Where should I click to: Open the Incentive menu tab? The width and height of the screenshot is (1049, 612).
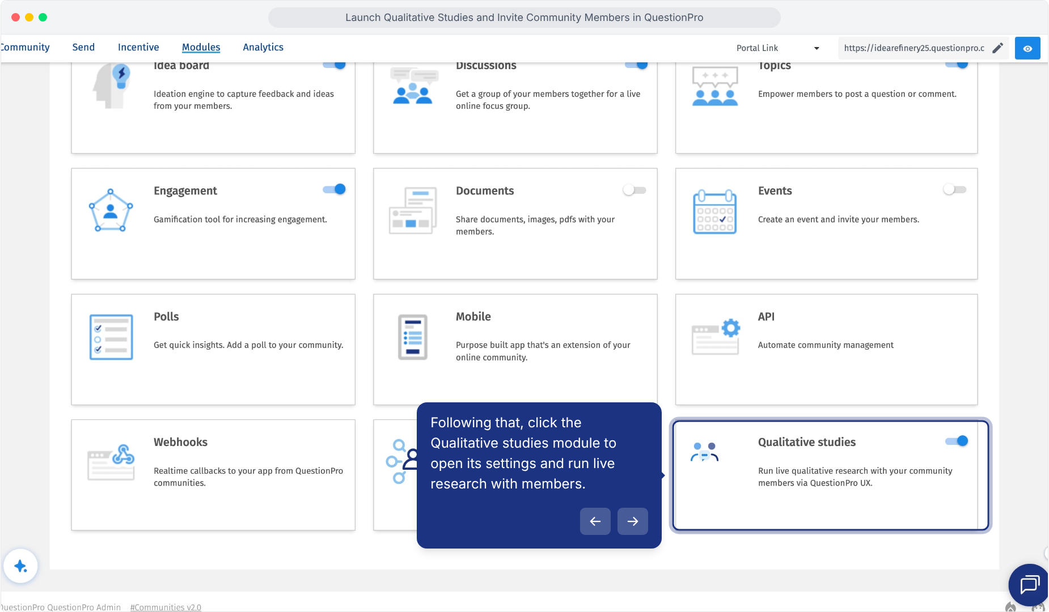coord(138,48)
